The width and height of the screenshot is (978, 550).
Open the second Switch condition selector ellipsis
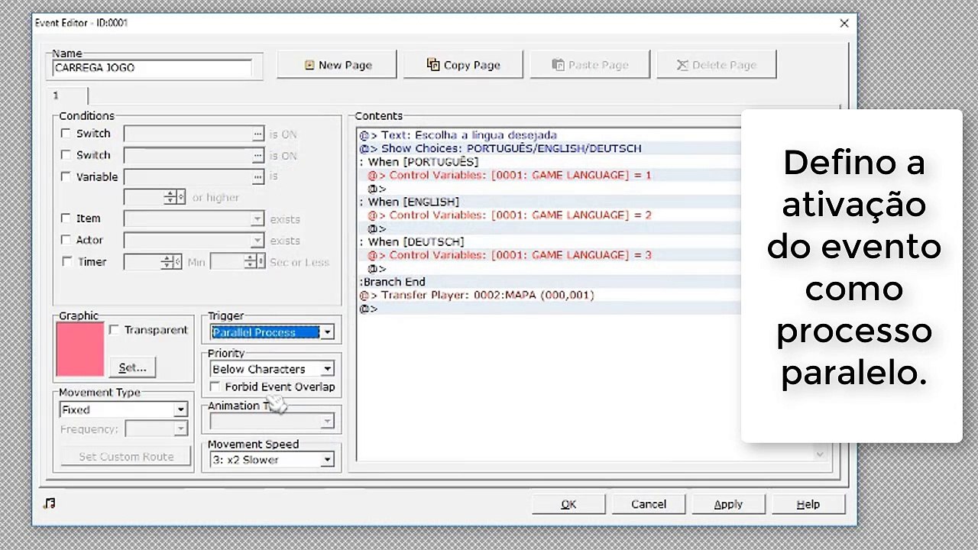pos(257,156)
